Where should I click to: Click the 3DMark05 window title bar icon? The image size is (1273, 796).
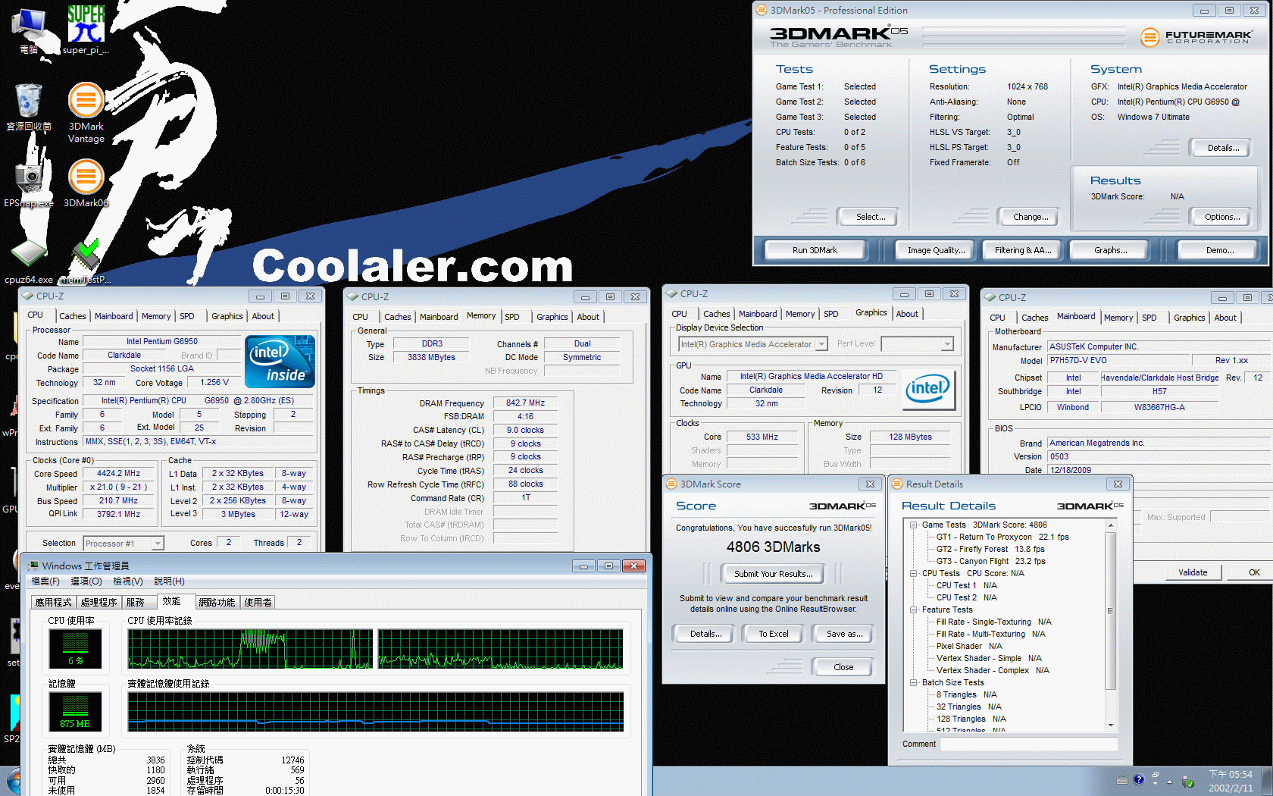point(761,10)
